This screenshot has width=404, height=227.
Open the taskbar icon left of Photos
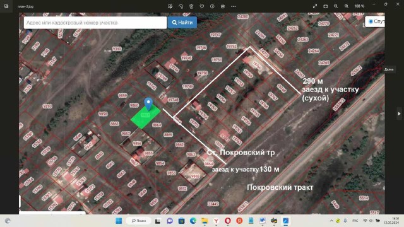tap(274, 221)
